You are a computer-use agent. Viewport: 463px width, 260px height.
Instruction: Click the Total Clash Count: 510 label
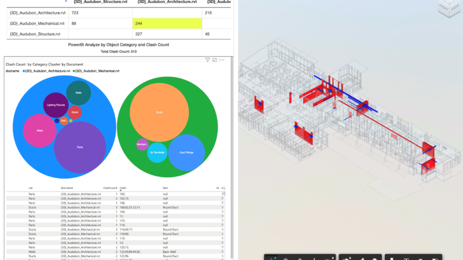point(119,51)
